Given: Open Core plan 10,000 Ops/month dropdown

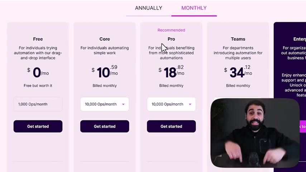Looking at the screenshot, I should coord(101,104).
